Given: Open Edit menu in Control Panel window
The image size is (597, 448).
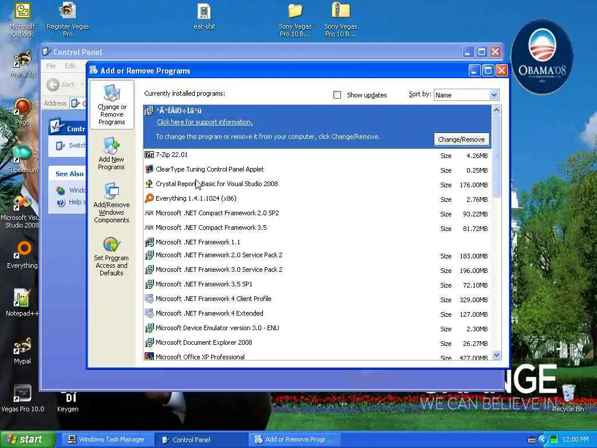Looking at the screenshot, I should tap(70, 66).
